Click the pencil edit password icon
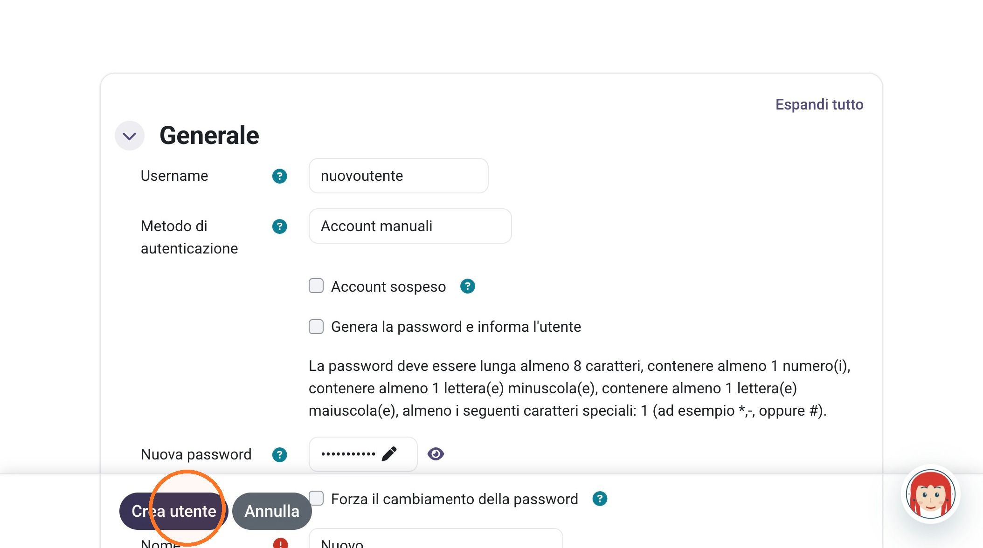Image resolution: width=983 pixels, height=548 pixels. pyautogui.click(x=389, y=454)
